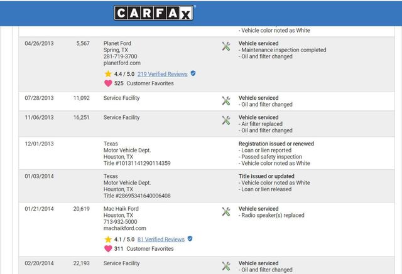The image size is (402, 274).
Task: Select the wrench icon for the 02/20/2014 service
Action: [226, 266]
